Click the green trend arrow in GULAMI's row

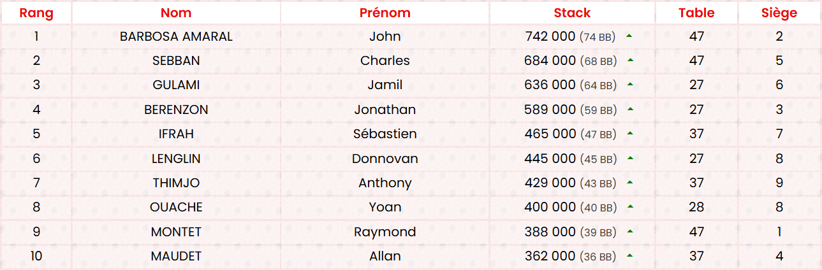631,85
